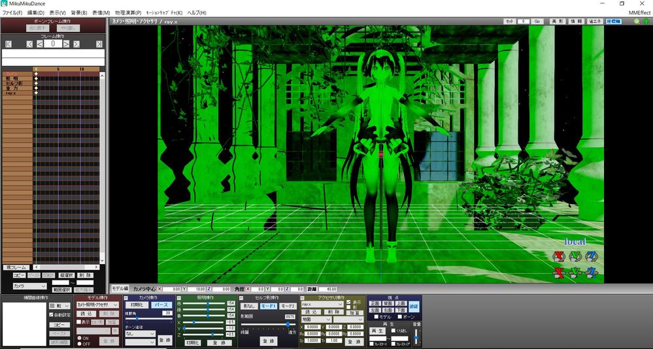The width and height of the screenshot is (653, 349).
Task: Jump to the last frame button
Action: click(99, 44)
